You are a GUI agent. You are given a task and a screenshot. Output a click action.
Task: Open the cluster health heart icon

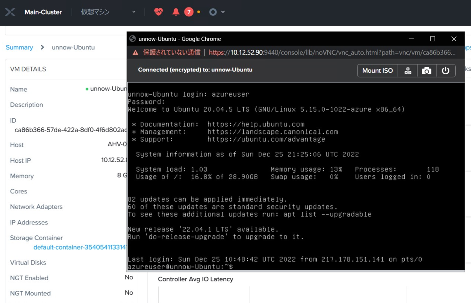coord(159,12)
